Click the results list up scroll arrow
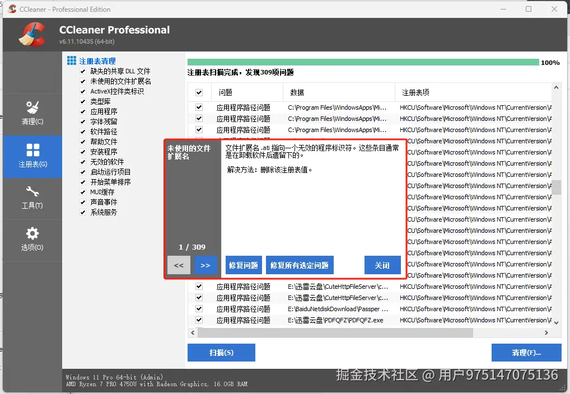 [x=556, y=88]
